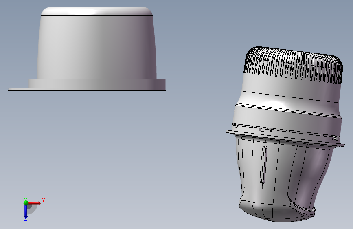The image size is (353, 229).
Task: Select the slotted vent top of the tilted model
Action: 293,65
